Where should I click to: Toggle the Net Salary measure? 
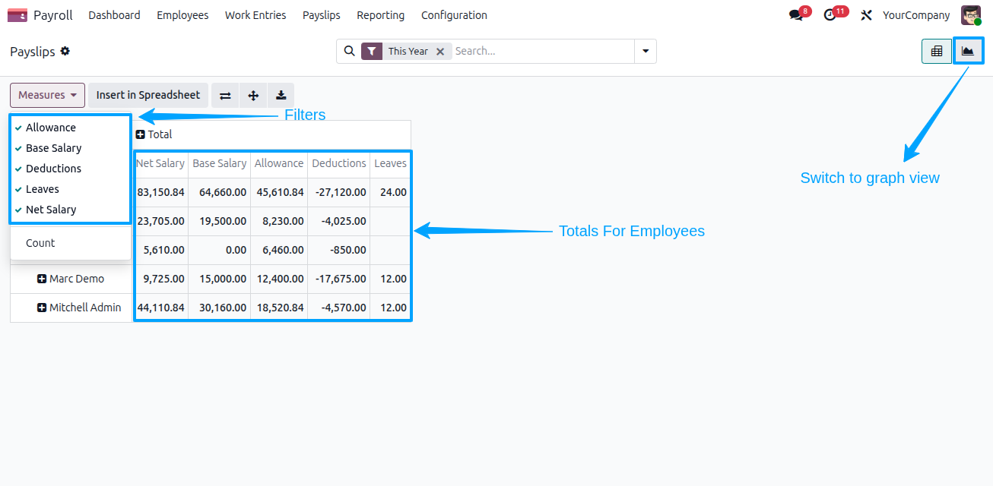[71, 210]
